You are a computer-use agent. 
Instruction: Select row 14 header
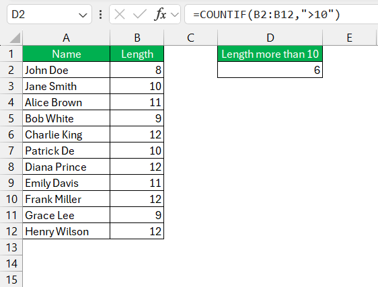point(11,263)
